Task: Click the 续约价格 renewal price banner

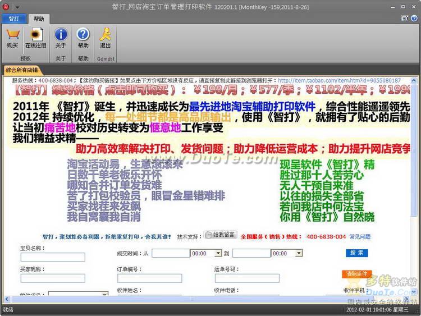Action: click(212, 90)
